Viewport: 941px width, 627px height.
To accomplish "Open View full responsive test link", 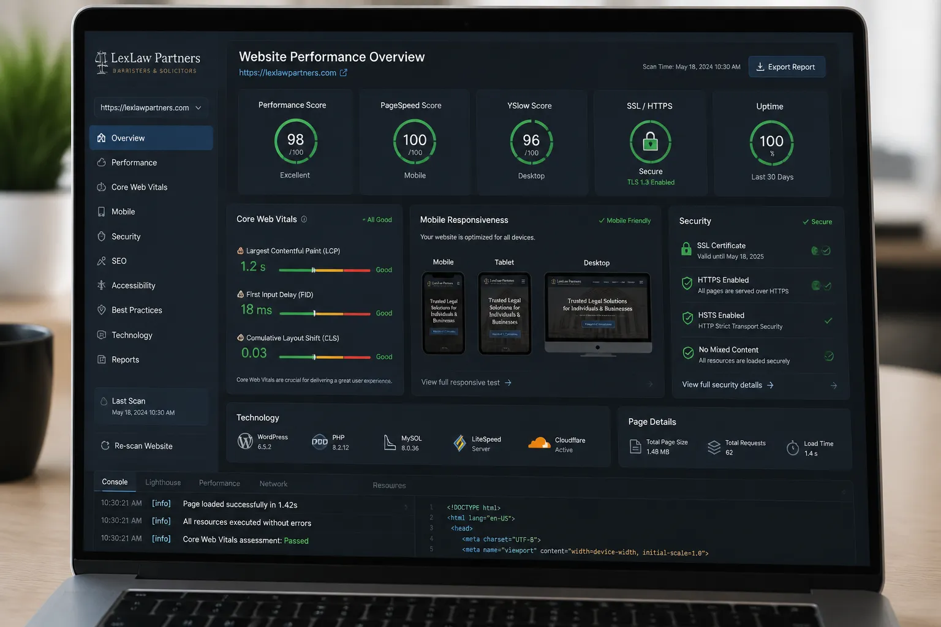I will (466, 383).
